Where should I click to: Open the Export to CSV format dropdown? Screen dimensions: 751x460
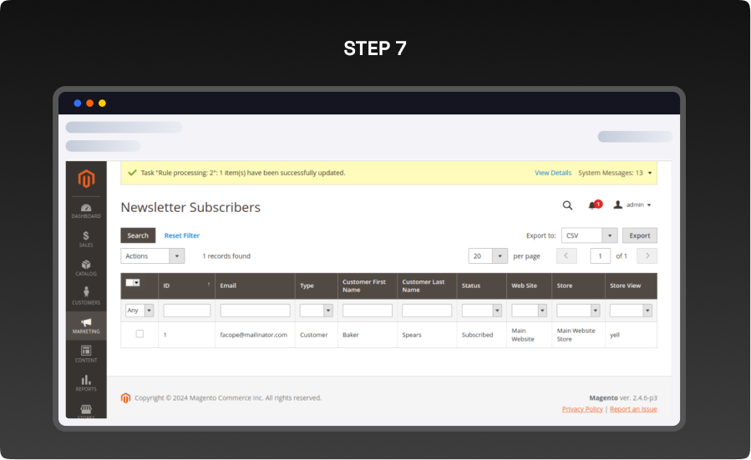589,235
